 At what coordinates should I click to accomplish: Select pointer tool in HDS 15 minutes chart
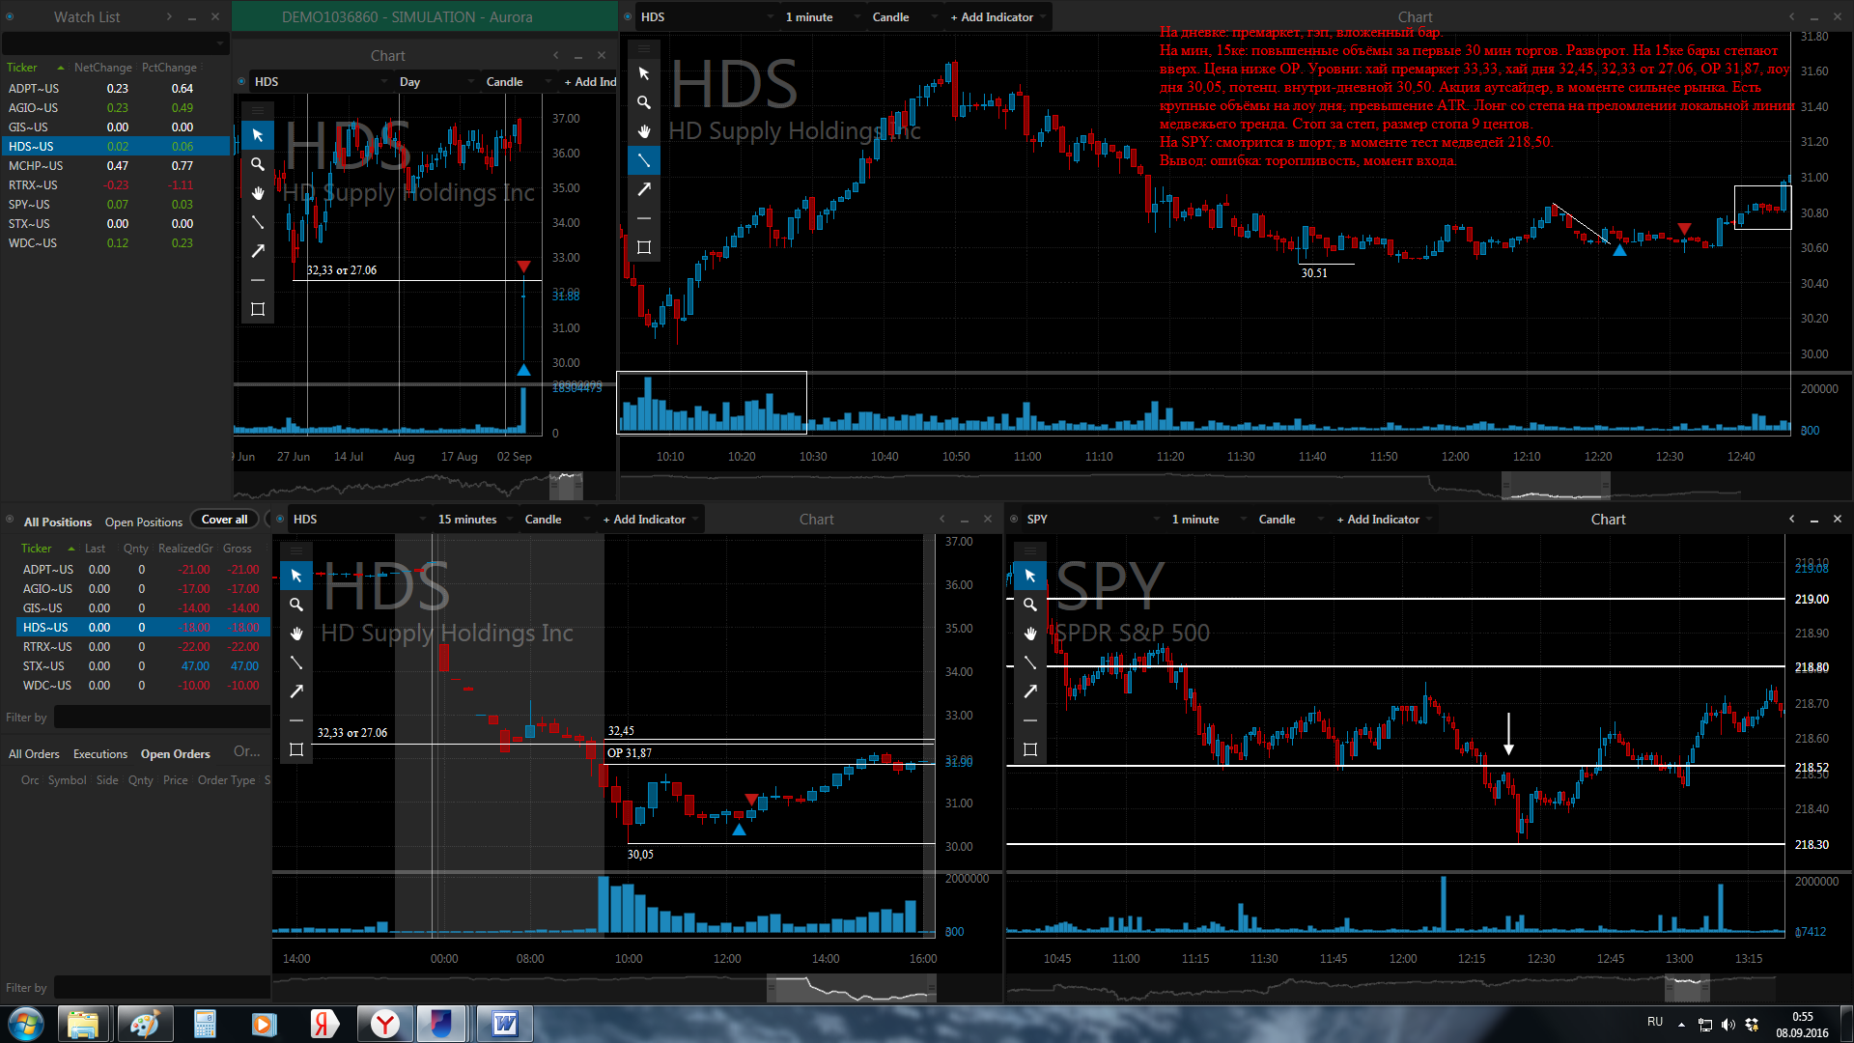(296, 576)
